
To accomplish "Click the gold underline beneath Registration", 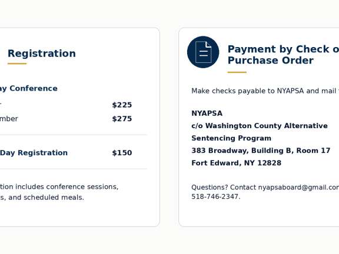I will tap(17, 63).
